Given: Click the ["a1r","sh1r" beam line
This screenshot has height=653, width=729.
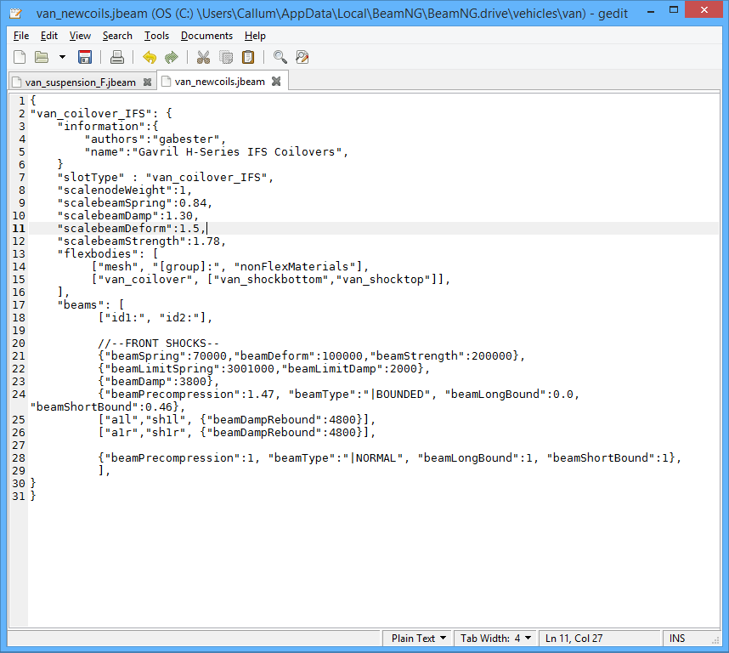Looking at the screenshot, I should click(237, 433).
